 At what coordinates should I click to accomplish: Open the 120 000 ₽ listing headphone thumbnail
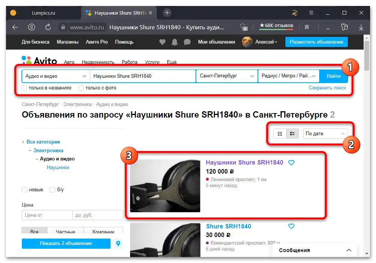click(x=165, y=186)
